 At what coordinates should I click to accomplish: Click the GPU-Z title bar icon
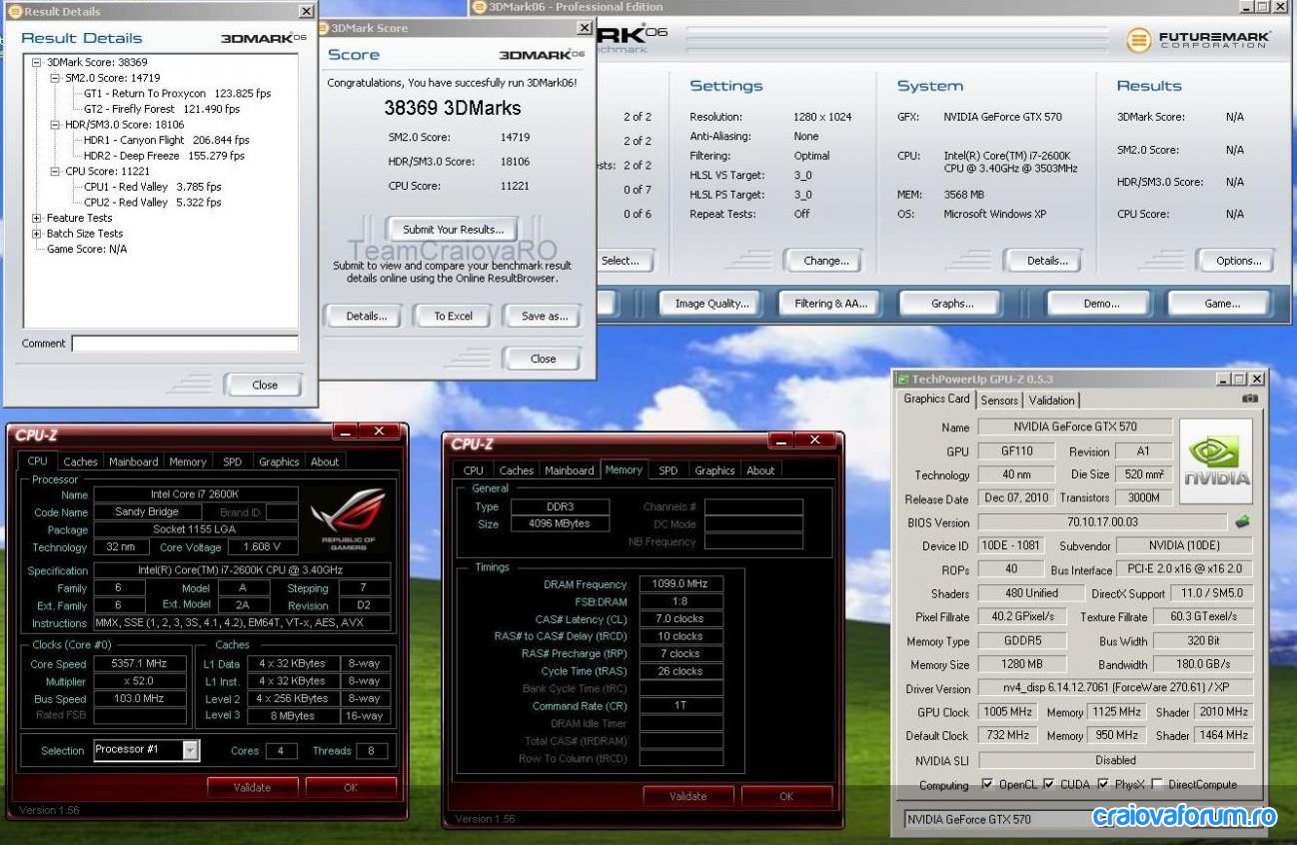[x=903, y=380]
